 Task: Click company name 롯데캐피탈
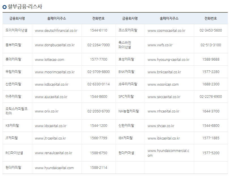(x=13, y=59)
